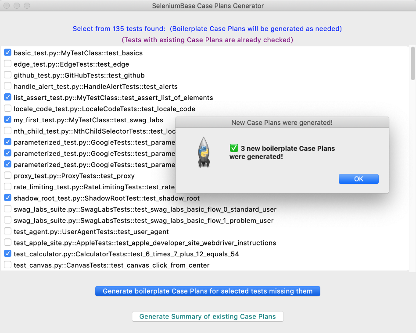Viewport: 416px width, 333px height.
Task: Check test_agent.py test_user_agent checkbox
Action: tap(8, 231)
